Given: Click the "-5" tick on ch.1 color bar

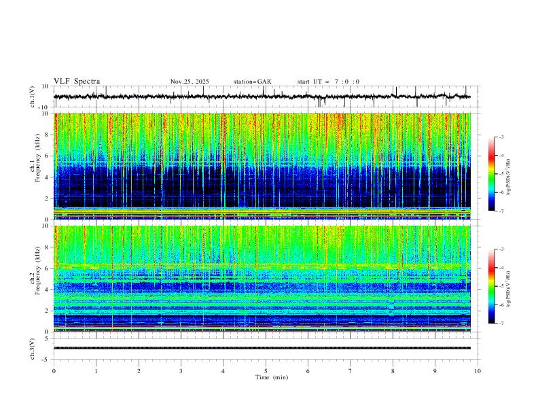Looking at the screenshot, I should [501, 174].
